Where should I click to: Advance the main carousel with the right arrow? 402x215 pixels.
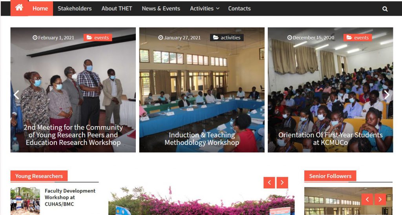coord(387,95)
